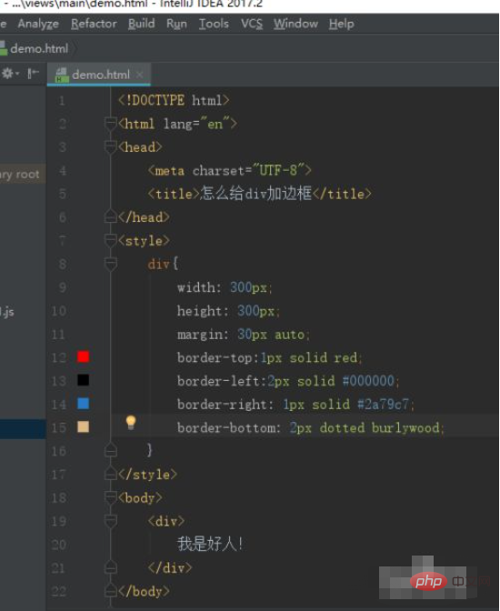The image size is (500, 611).
Task: Collapse the div CSS rule fold marker
Action: pos(111,264)
